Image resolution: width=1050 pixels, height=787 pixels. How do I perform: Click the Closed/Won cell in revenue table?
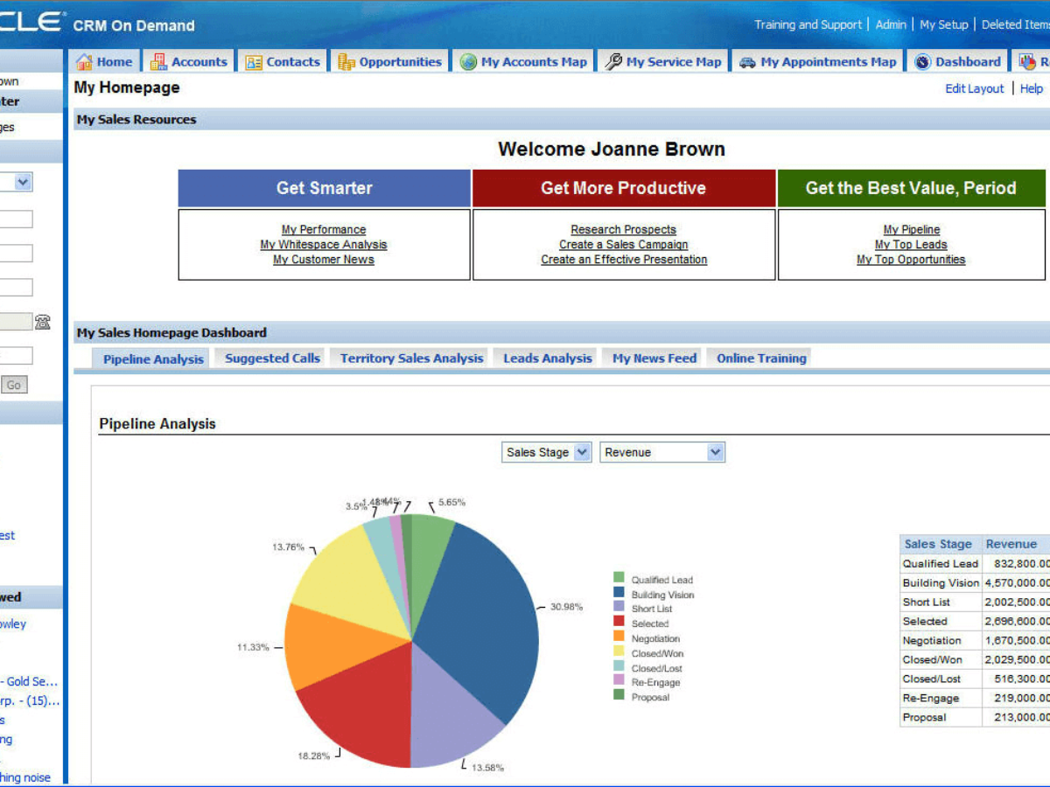[x=941, y=660]
